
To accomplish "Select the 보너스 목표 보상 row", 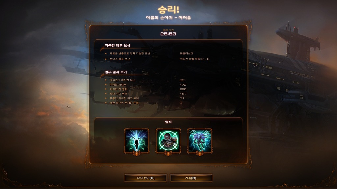I will (168, 59).
